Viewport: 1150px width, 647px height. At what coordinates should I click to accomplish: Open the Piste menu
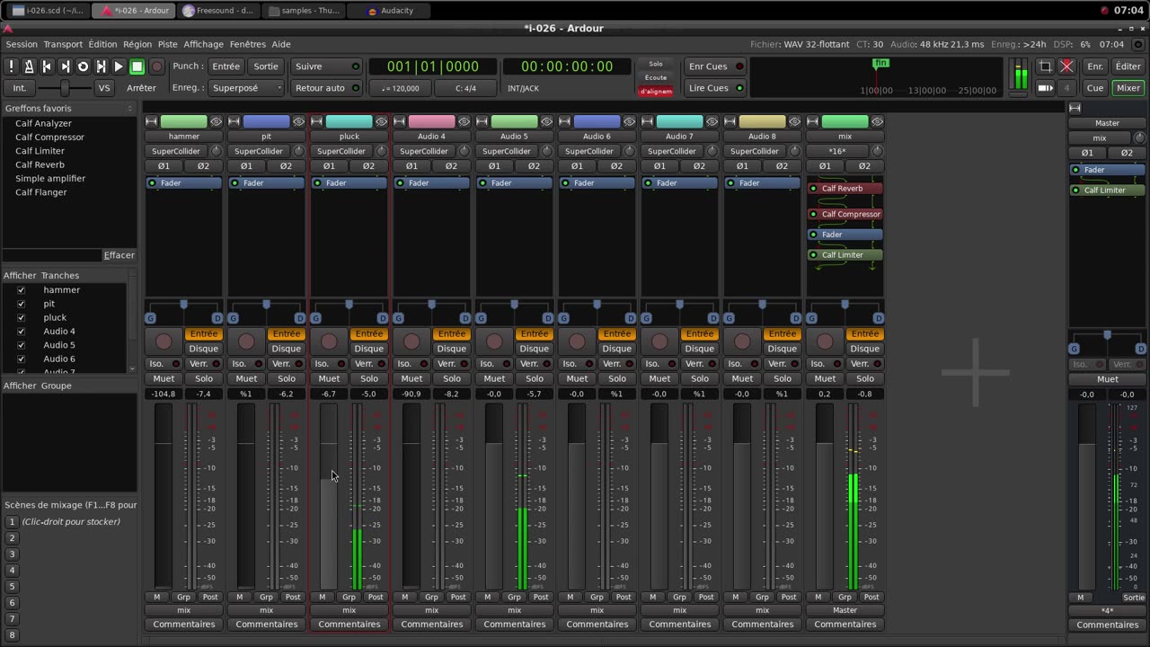point(168,44)
